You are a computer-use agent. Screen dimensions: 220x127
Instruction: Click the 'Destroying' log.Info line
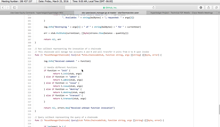pyautogui.click(x=92, y=27)
